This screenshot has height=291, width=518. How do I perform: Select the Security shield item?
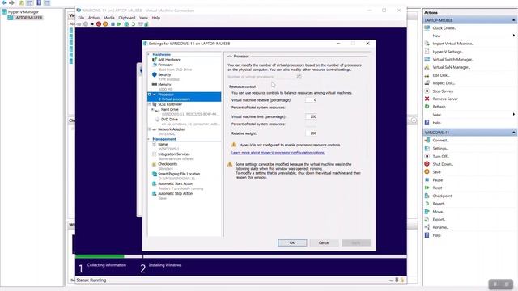click(x=164, y=75)
